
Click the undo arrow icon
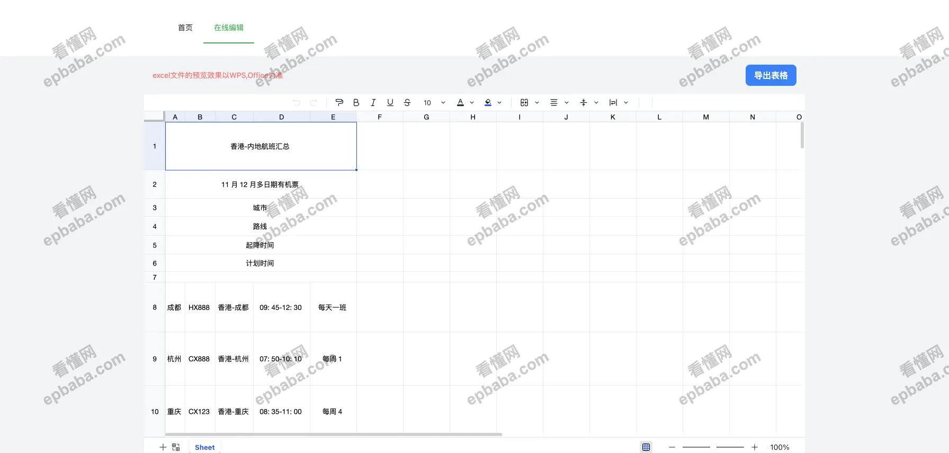(x=297, y=103)
